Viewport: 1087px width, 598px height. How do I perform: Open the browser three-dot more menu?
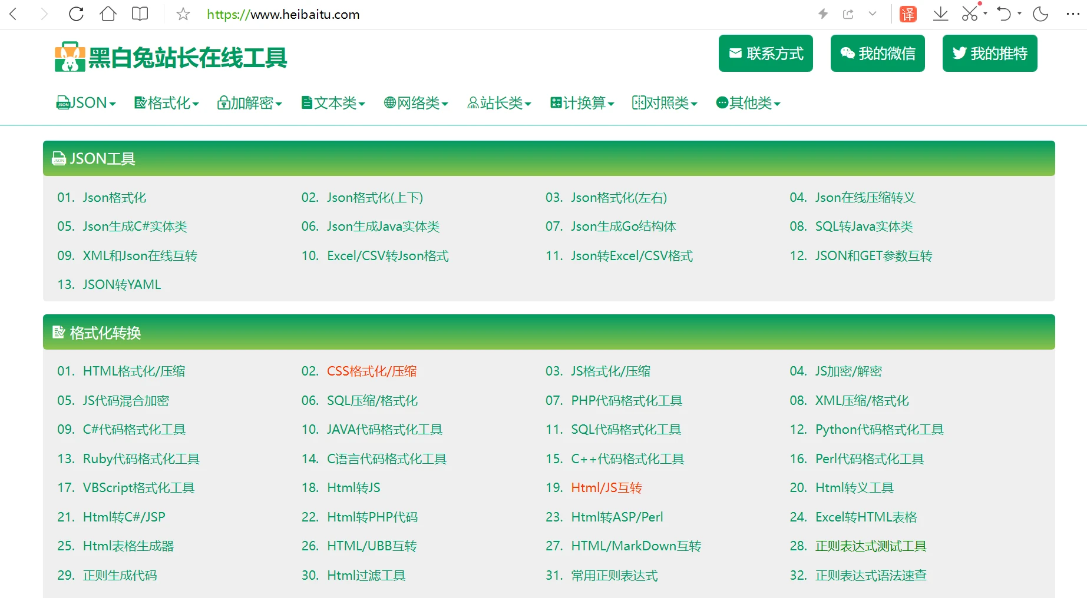click(1073, 14)
